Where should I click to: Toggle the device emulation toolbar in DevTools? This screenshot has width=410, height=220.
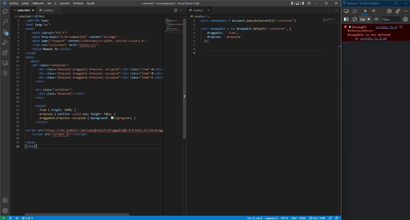[x=354, y=11]
